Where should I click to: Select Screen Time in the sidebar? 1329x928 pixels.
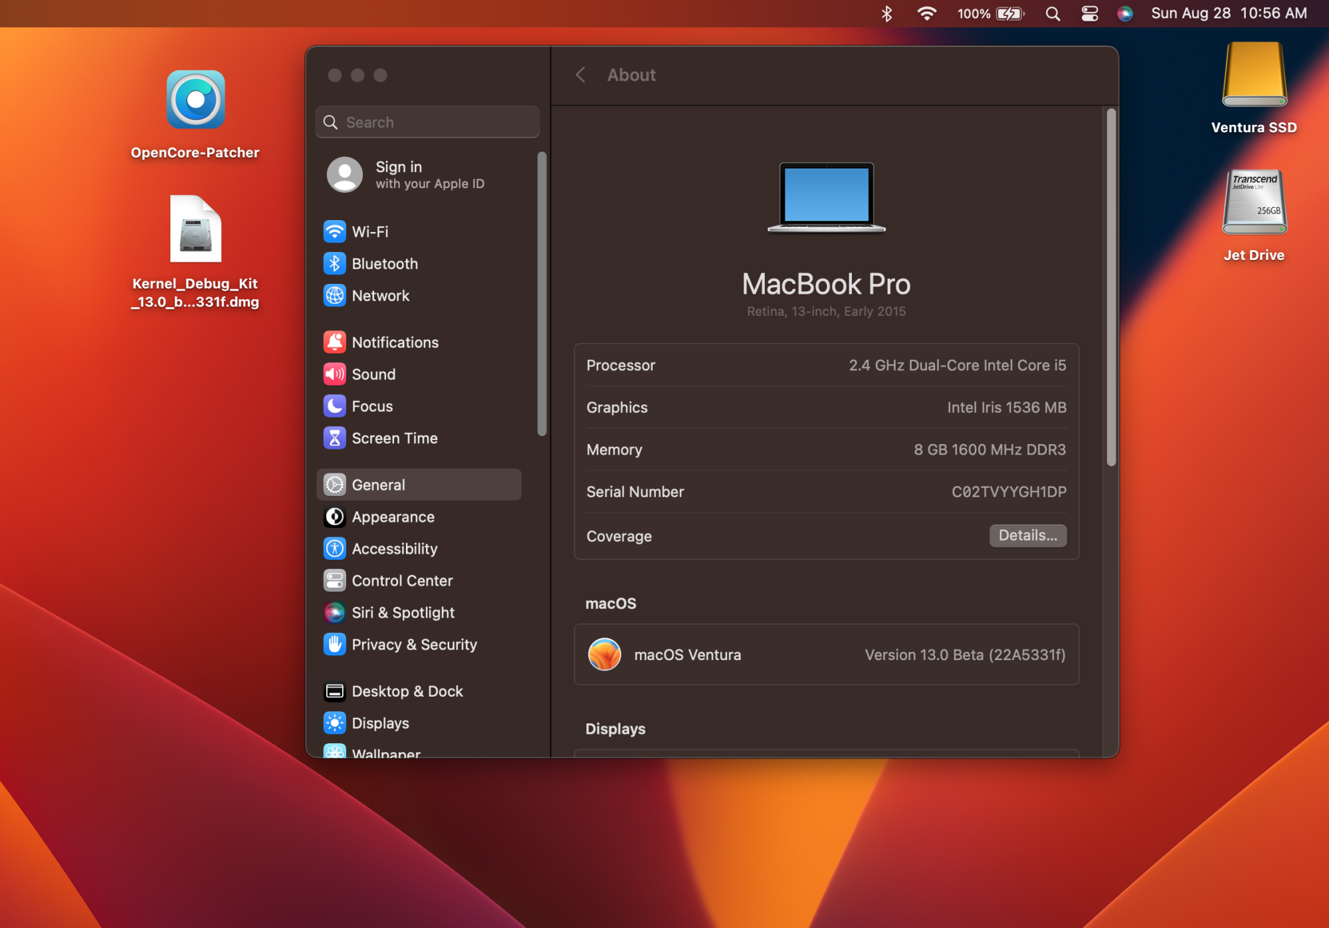tap(394, 439)
